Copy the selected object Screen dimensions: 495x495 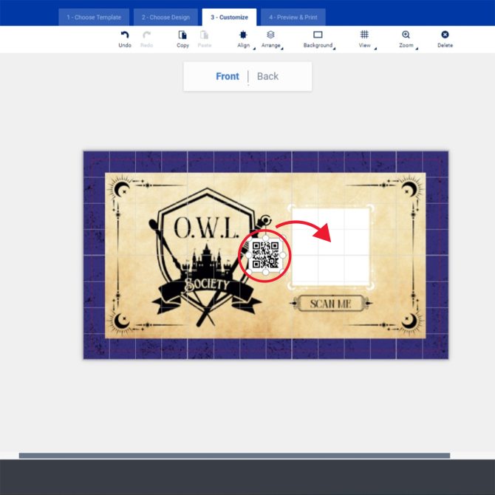(182, 39)
